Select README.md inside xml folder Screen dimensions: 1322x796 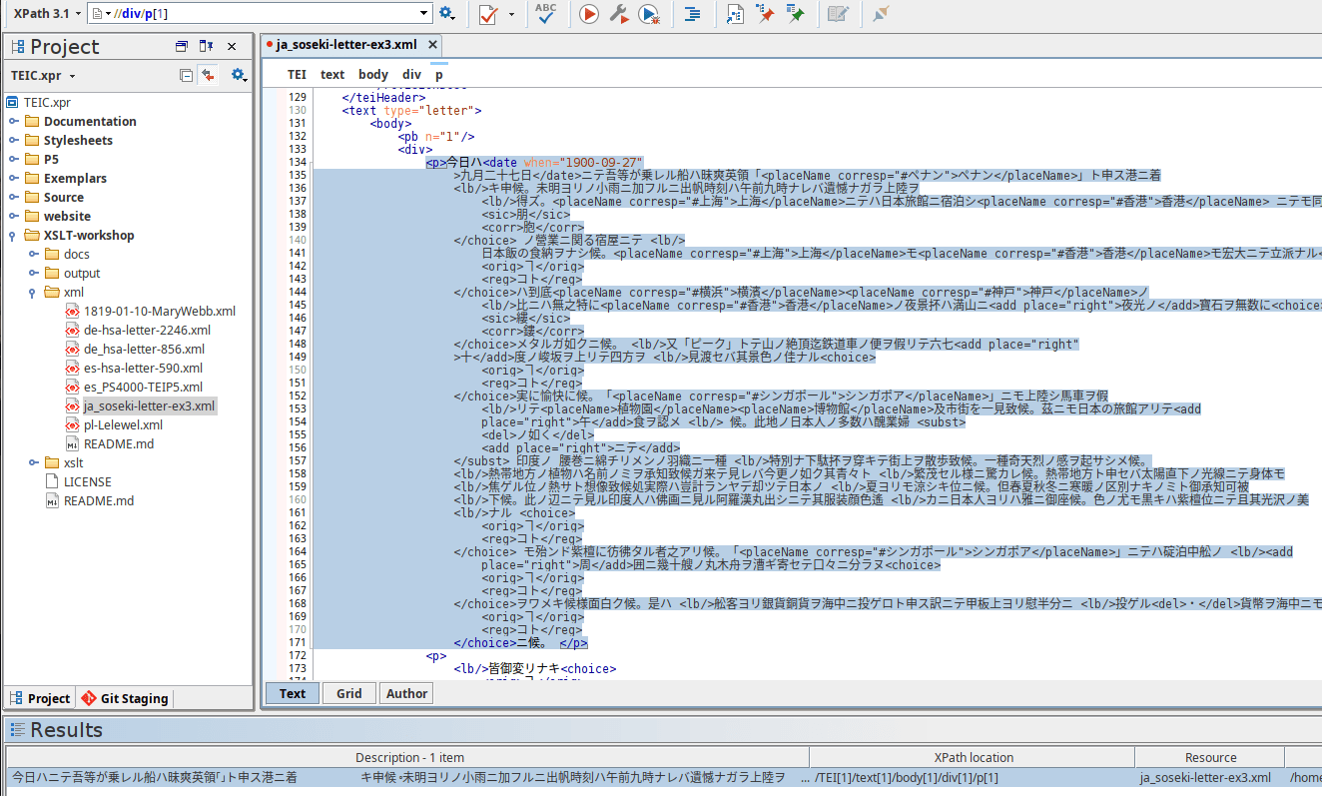click(118, 444)
